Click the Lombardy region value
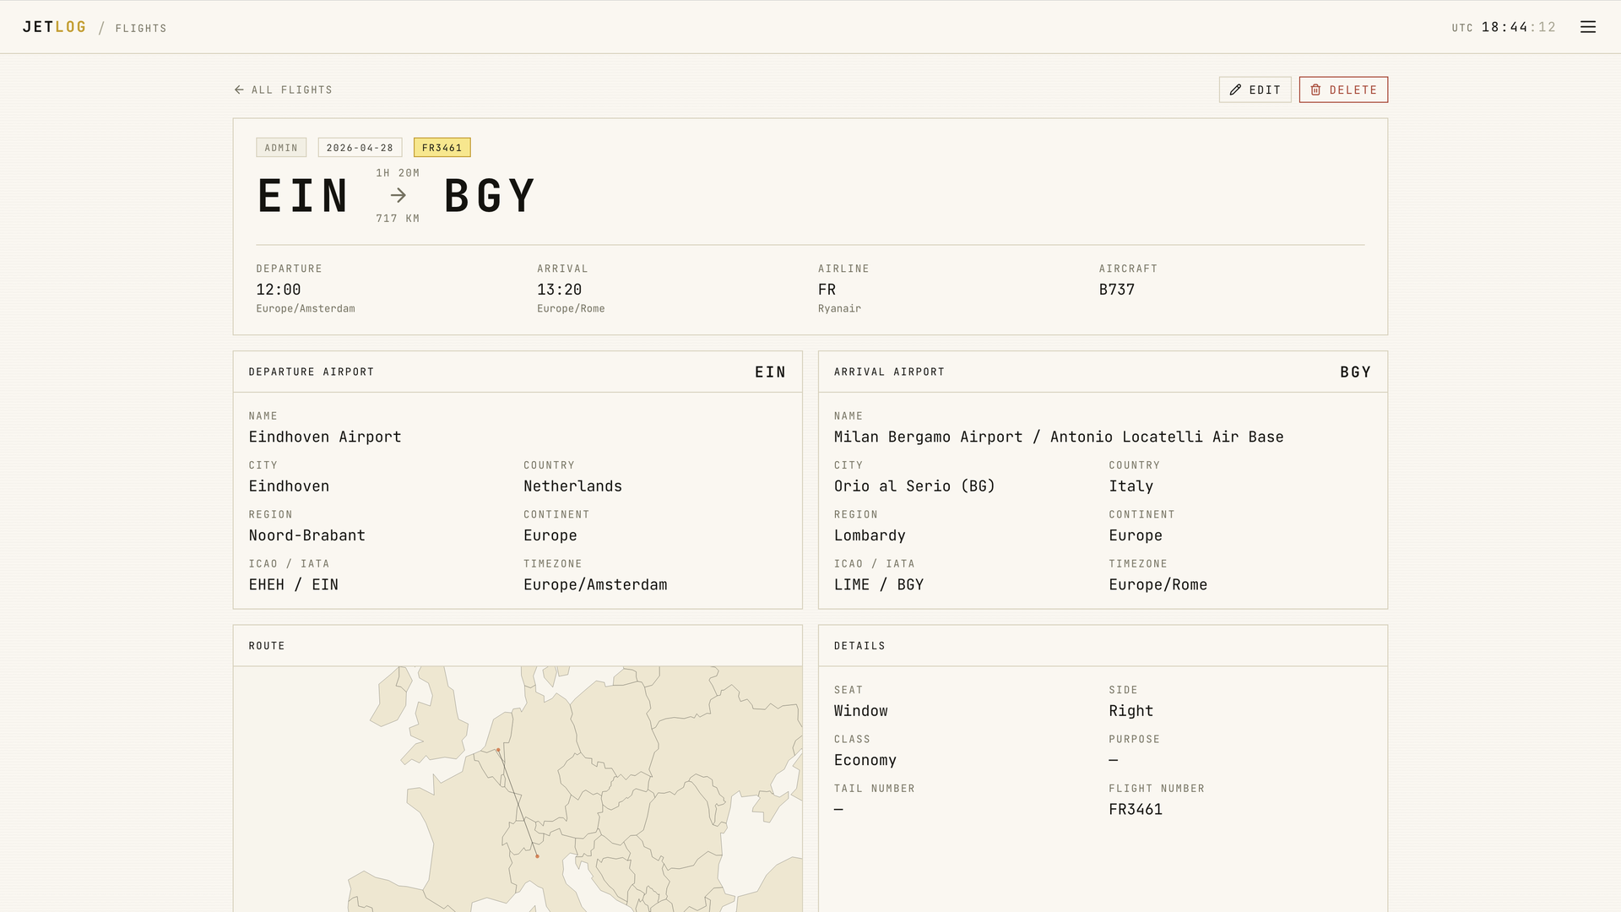The height and width of the screenshot is (912, 1621). pos(870,535)
